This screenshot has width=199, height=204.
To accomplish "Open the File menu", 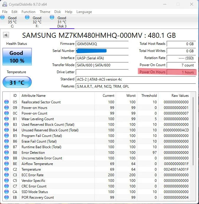I will [x=5, y=12].
